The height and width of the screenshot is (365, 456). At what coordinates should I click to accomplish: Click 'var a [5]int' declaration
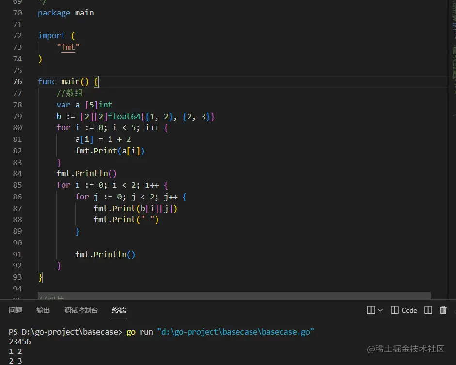[x=84, y=105]
